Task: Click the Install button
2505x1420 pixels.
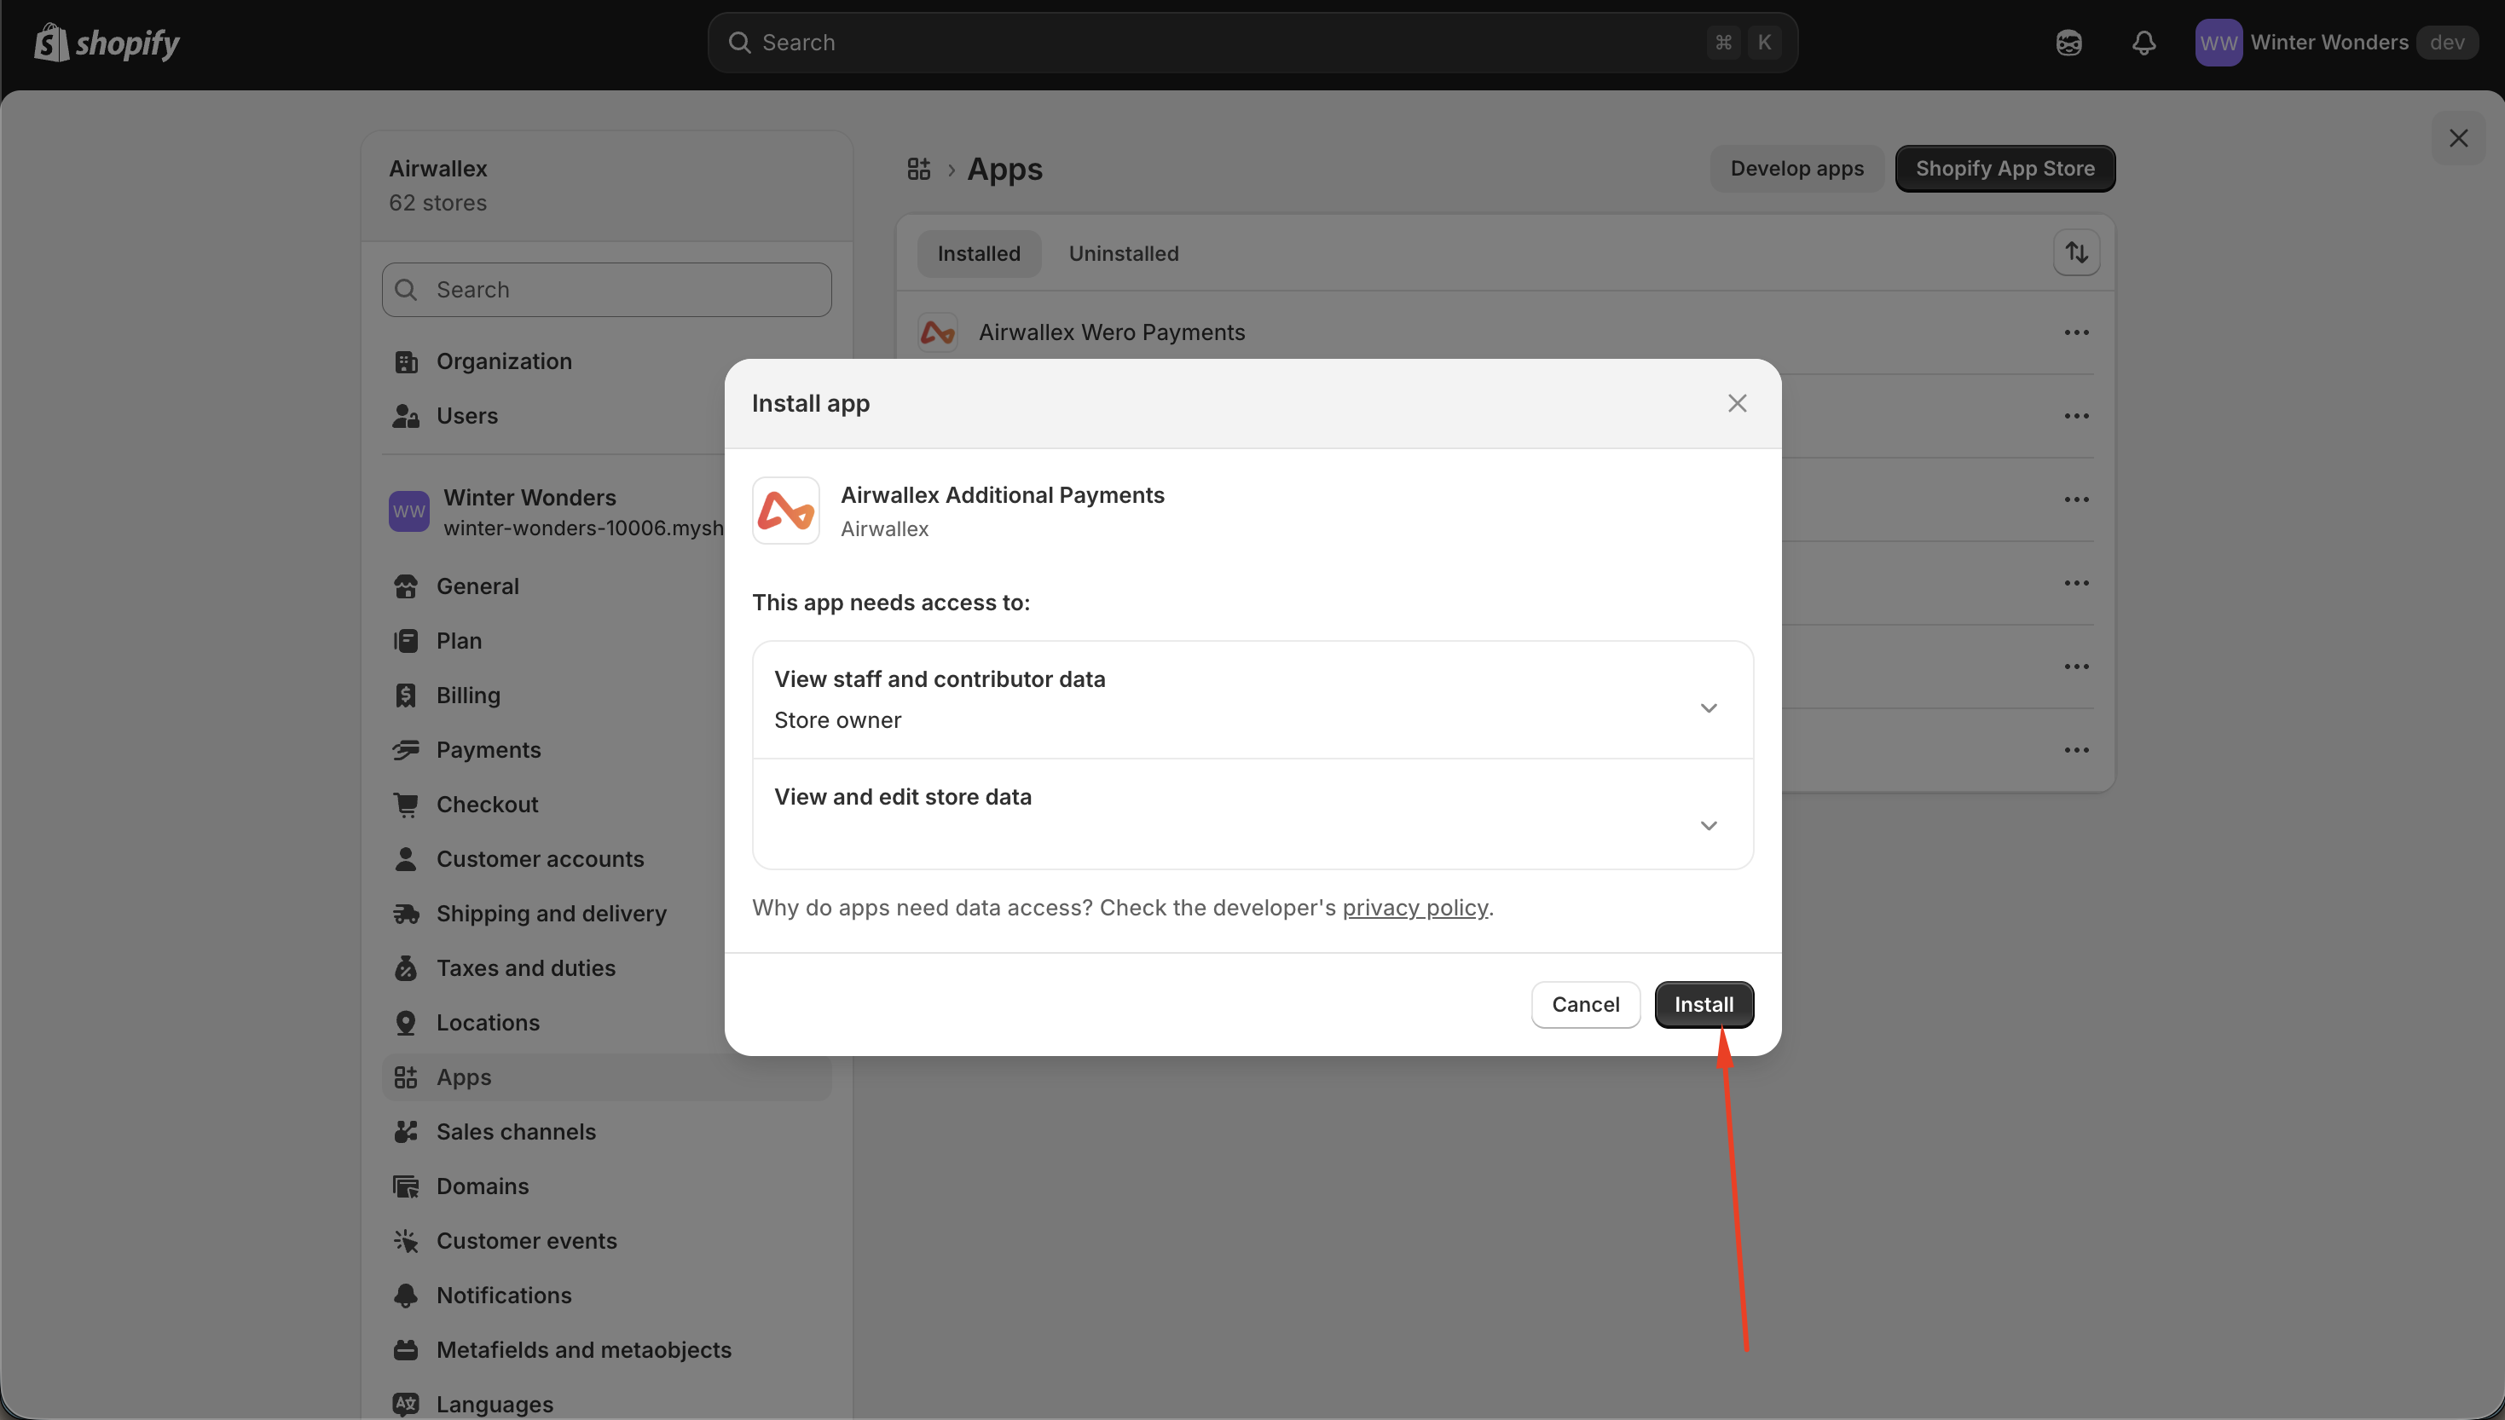Action: 1704,1005
